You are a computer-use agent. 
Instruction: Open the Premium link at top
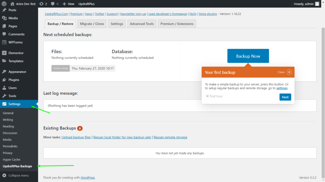[76, 14]
